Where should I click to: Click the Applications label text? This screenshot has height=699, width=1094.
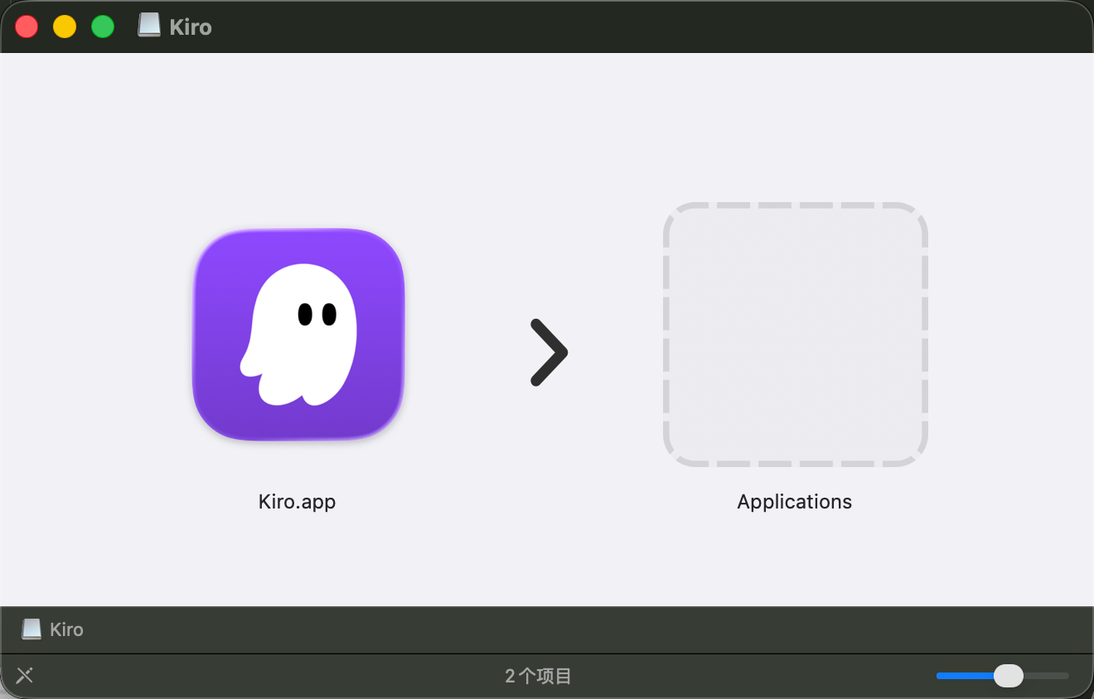[795, 502]
